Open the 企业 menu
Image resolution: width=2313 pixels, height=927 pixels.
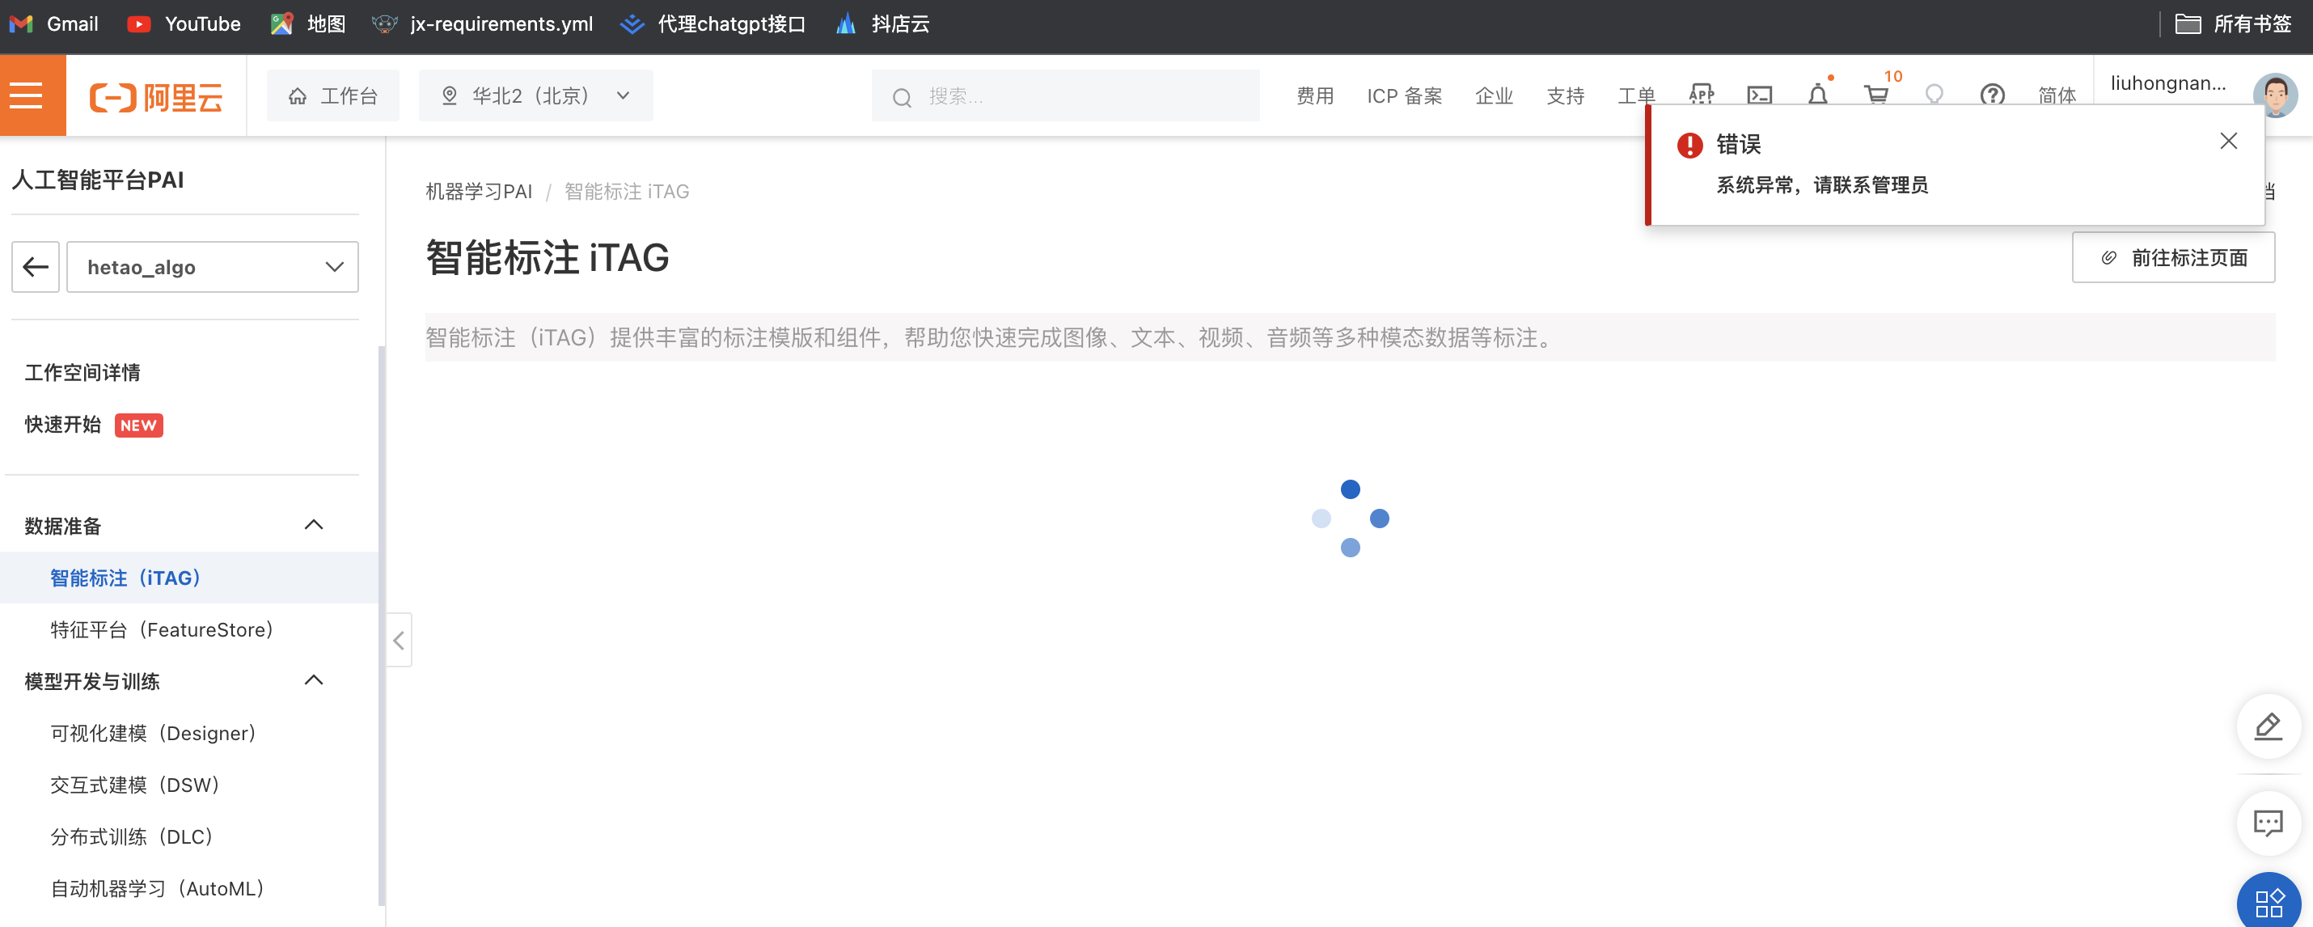pyautogui.click(x=1494, y=96)
